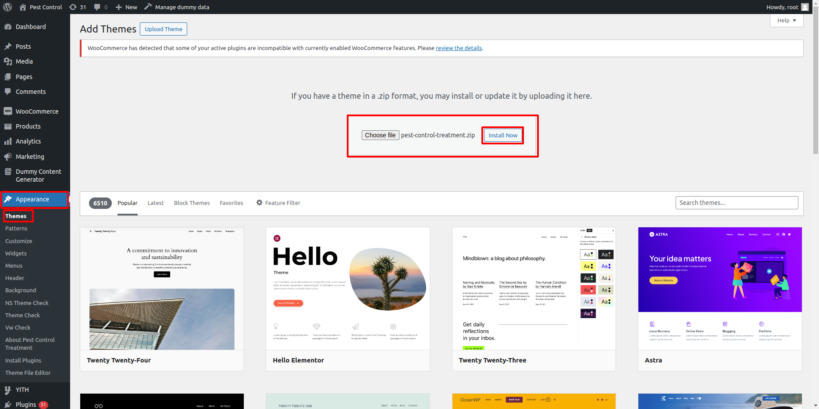
Task: Switch to the Block Themes tab
Action: coord(192,203)
